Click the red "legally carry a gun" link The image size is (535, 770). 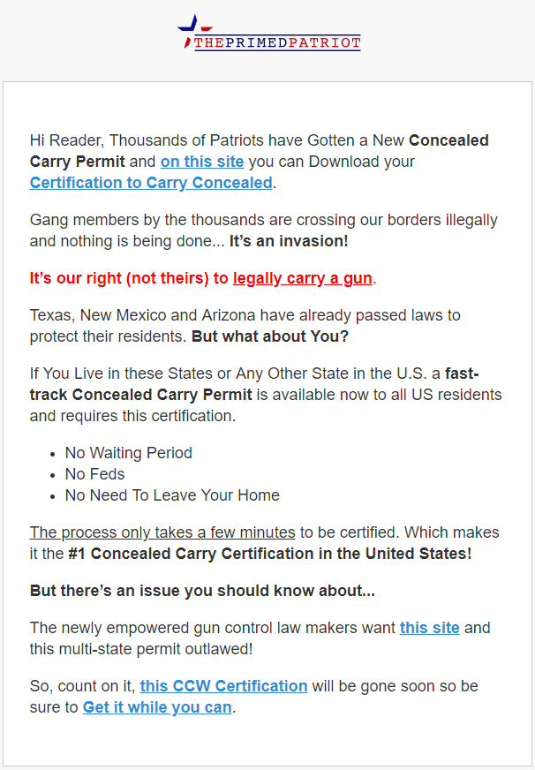303,278
